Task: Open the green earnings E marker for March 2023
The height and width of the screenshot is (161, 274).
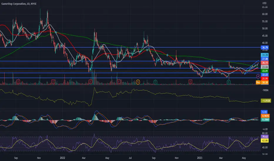Action: 228,82
